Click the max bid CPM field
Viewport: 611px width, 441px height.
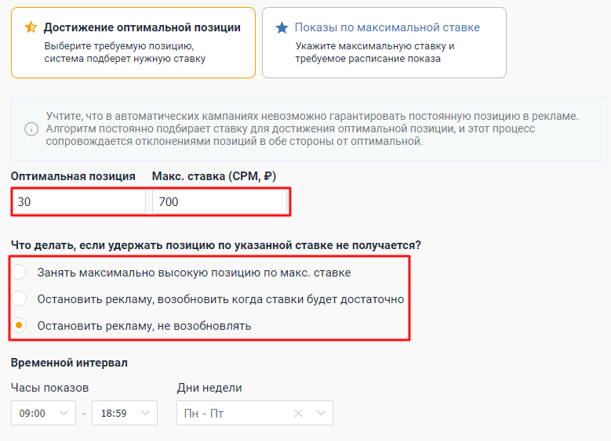pos(219,201)
